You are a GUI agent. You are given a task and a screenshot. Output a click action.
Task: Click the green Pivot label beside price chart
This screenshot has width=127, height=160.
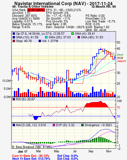(x=120, y=55)
